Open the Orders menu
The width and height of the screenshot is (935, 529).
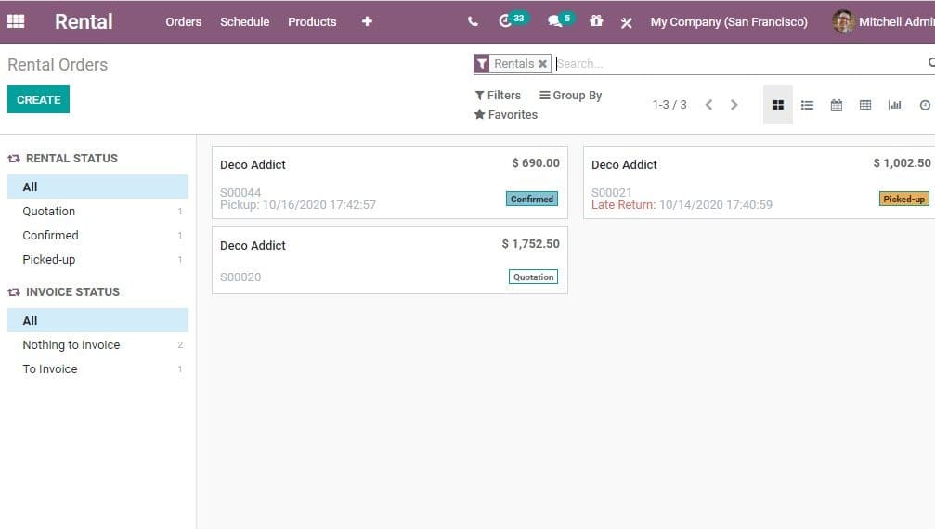click(x=184, y=21)
